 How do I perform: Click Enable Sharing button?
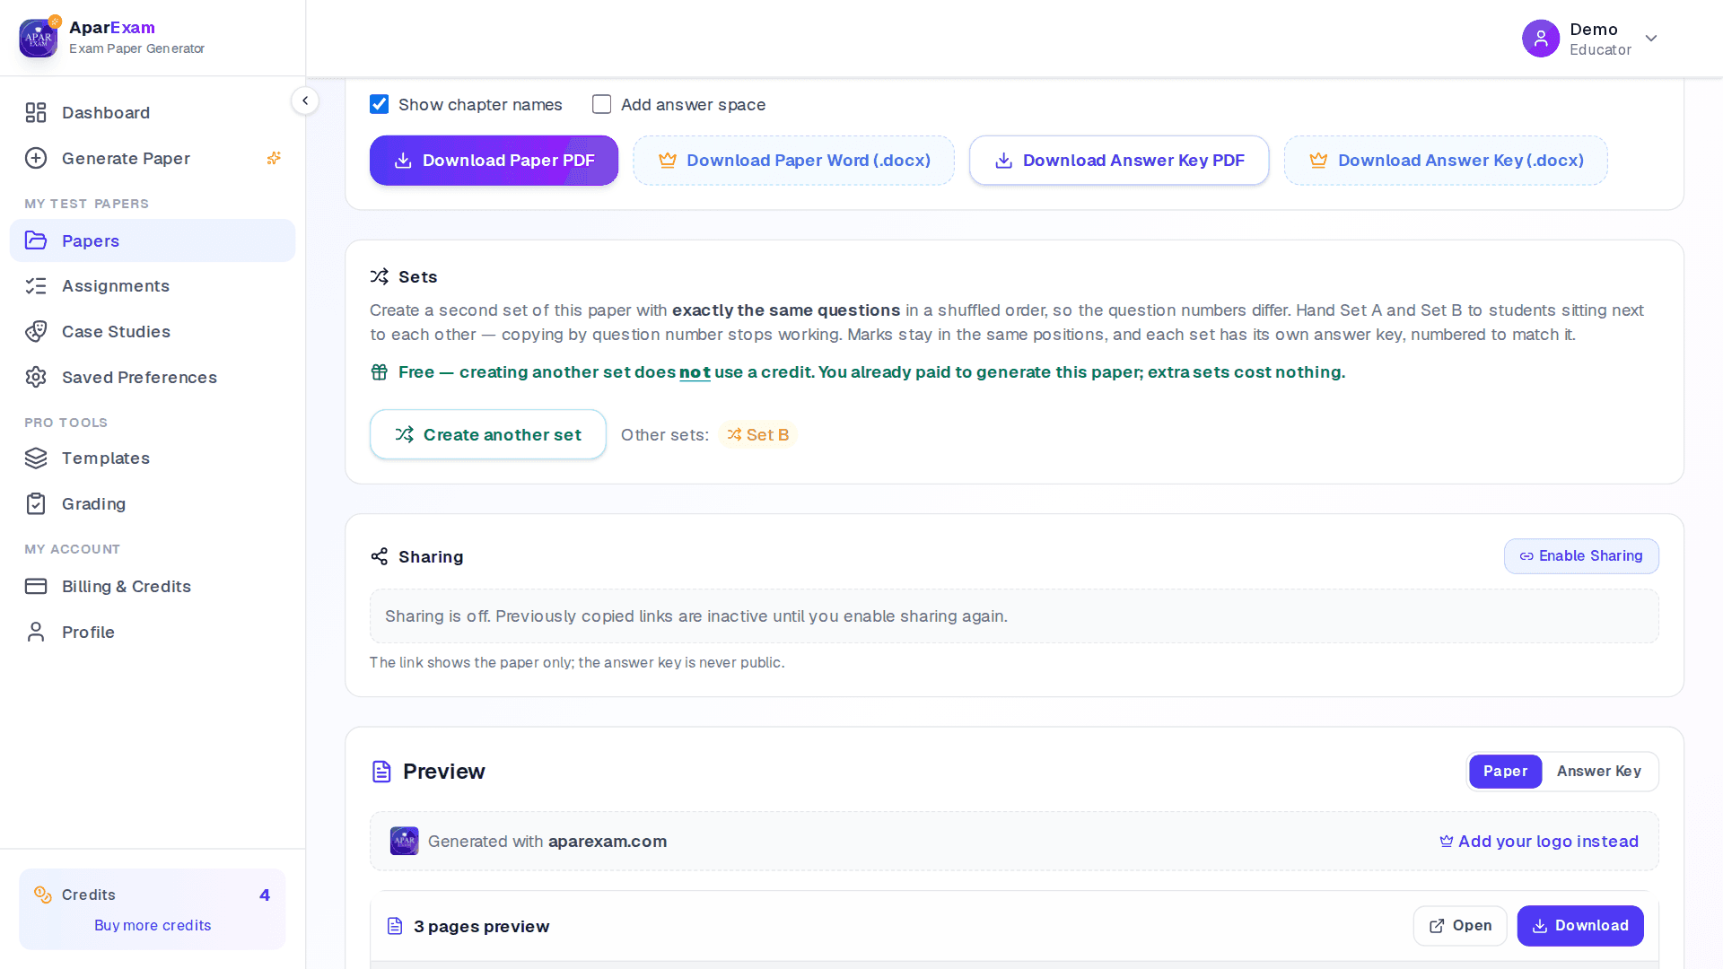[x=1581, y=556]
